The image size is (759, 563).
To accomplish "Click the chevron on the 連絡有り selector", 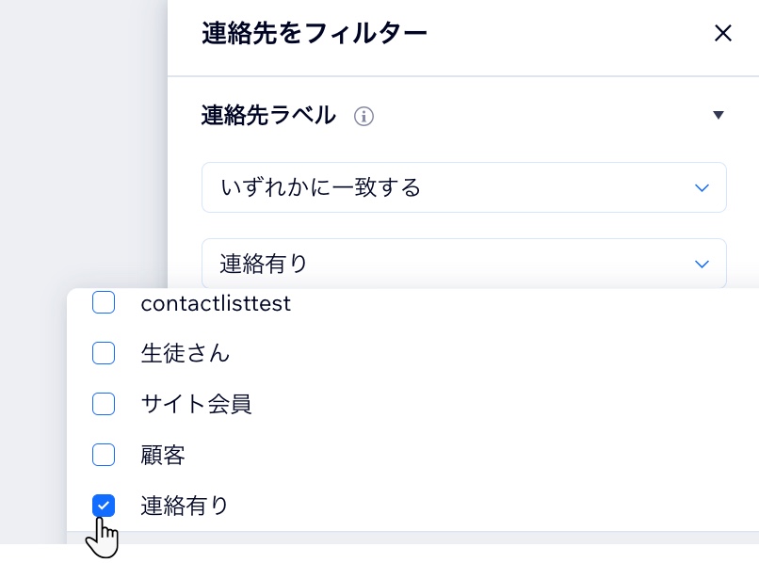I will [x=702, y=264].
